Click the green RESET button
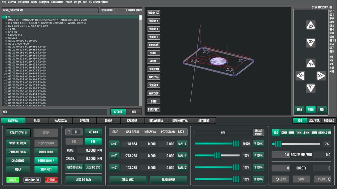This screenshot has width=337, height=189. tap(13, 180)
